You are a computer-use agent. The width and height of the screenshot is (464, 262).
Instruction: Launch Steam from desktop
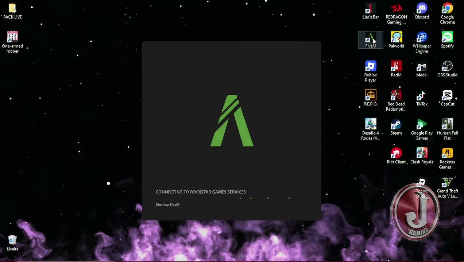[396, 127]
